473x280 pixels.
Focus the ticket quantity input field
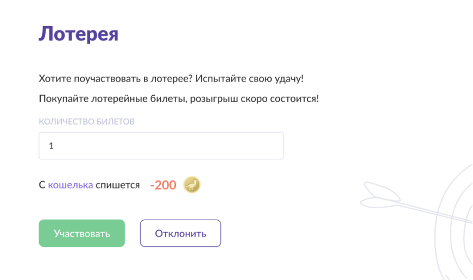pyautogui.click(x=161, y=146)
